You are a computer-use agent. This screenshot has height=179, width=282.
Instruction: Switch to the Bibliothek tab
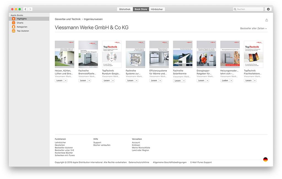pyautogui.click(x=125, y=9)
